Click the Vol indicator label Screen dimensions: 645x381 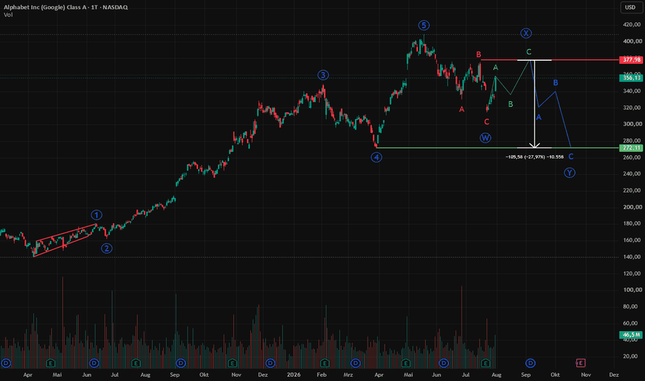pyautogui.click(x=8, y=15)
